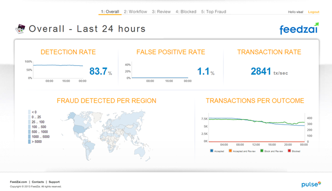Screen dimensions: 332x191
Task: Open the Support footer link
Action: pyautogui.click(x=54, y=182)
